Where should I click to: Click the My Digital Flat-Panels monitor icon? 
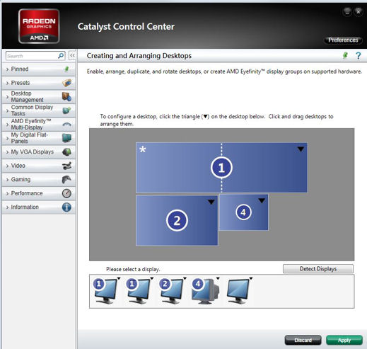[67, 138]
